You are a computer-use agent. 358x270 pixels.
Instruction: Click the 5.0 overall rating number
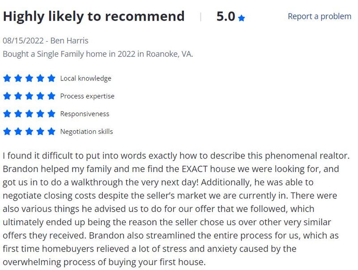coord(226,17)
